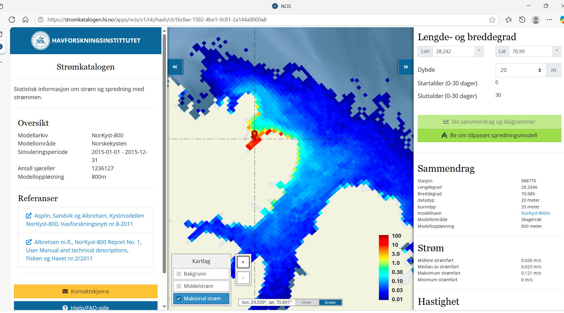Click Havforskningsinstituttet logo emblem
This screenshot has width=564, height=313.
point(40,41)
